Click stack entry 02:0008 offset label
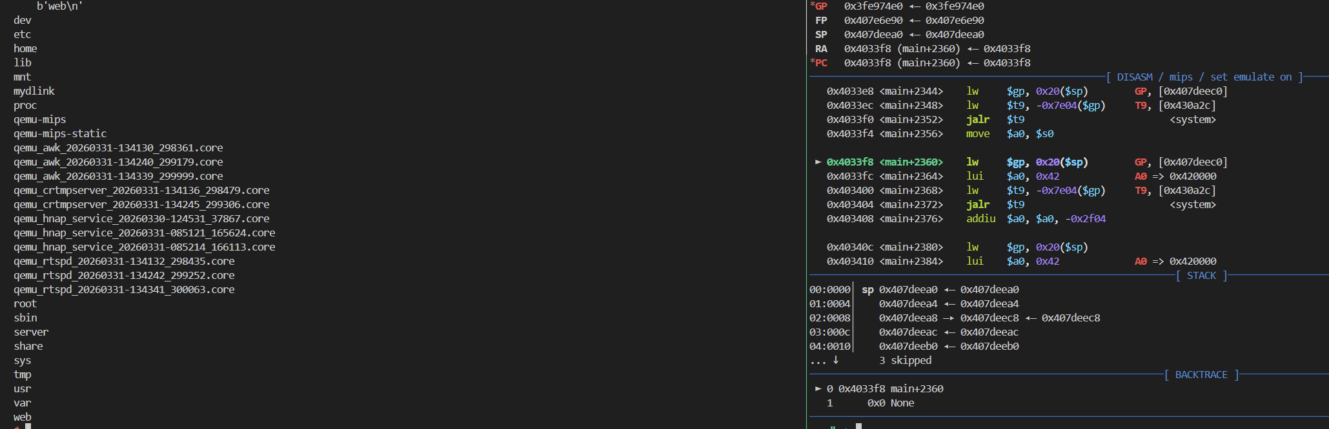This screenshot has width=1329, height=429. coord(830,318)
